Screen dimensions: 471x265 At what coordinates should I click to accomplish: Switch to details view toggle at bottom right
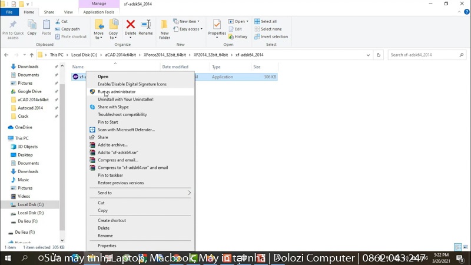click(x=458, y=247)
